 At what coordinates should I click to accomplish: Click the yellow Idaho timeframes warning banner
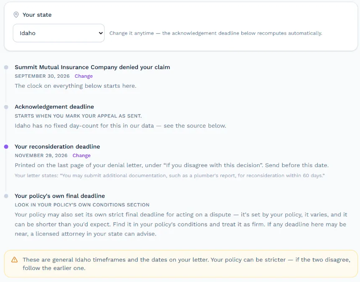point(181,264)
